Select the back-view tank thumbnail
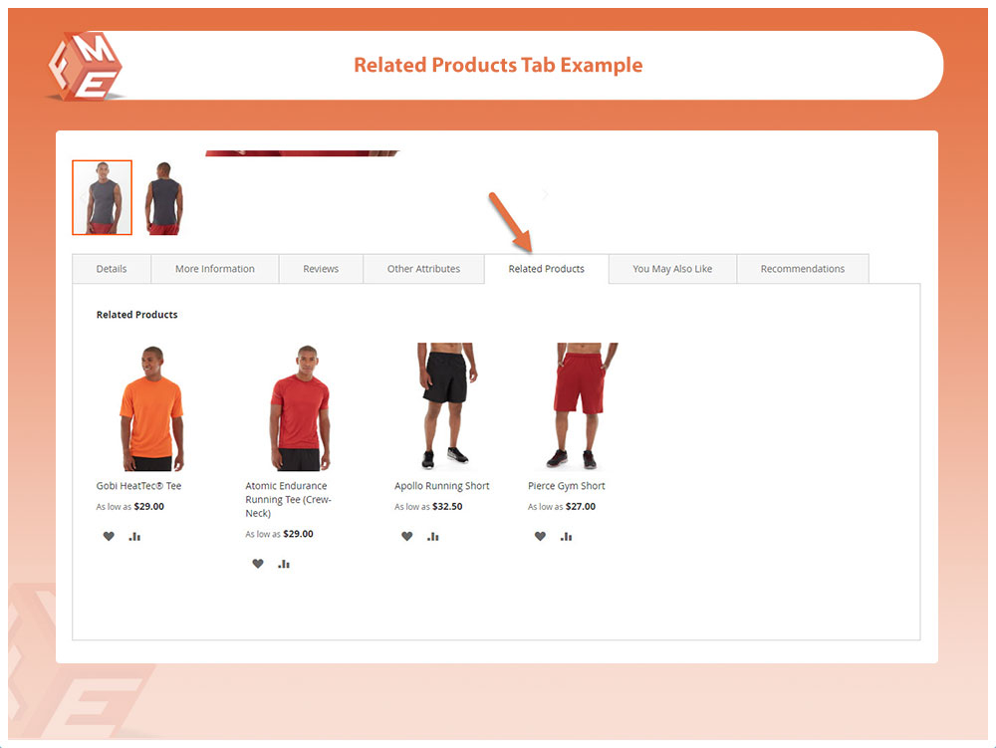The image size is (996, 748). (164, 198)
